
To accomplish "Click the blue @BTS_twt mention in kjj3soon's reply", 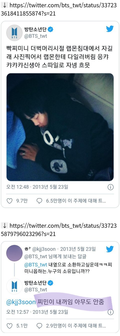I will pos(35,265).
